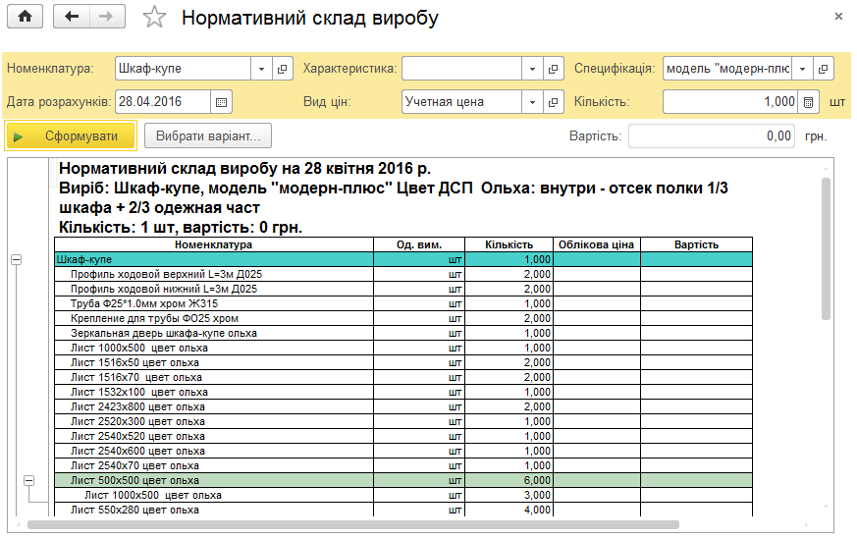Select the Кількість column header in the table
857x539 pixels.
(509, 244)
